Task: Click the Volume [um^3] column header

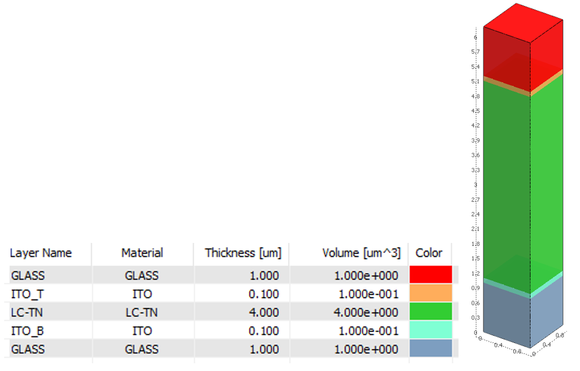Action: click(x=361, y=253)
